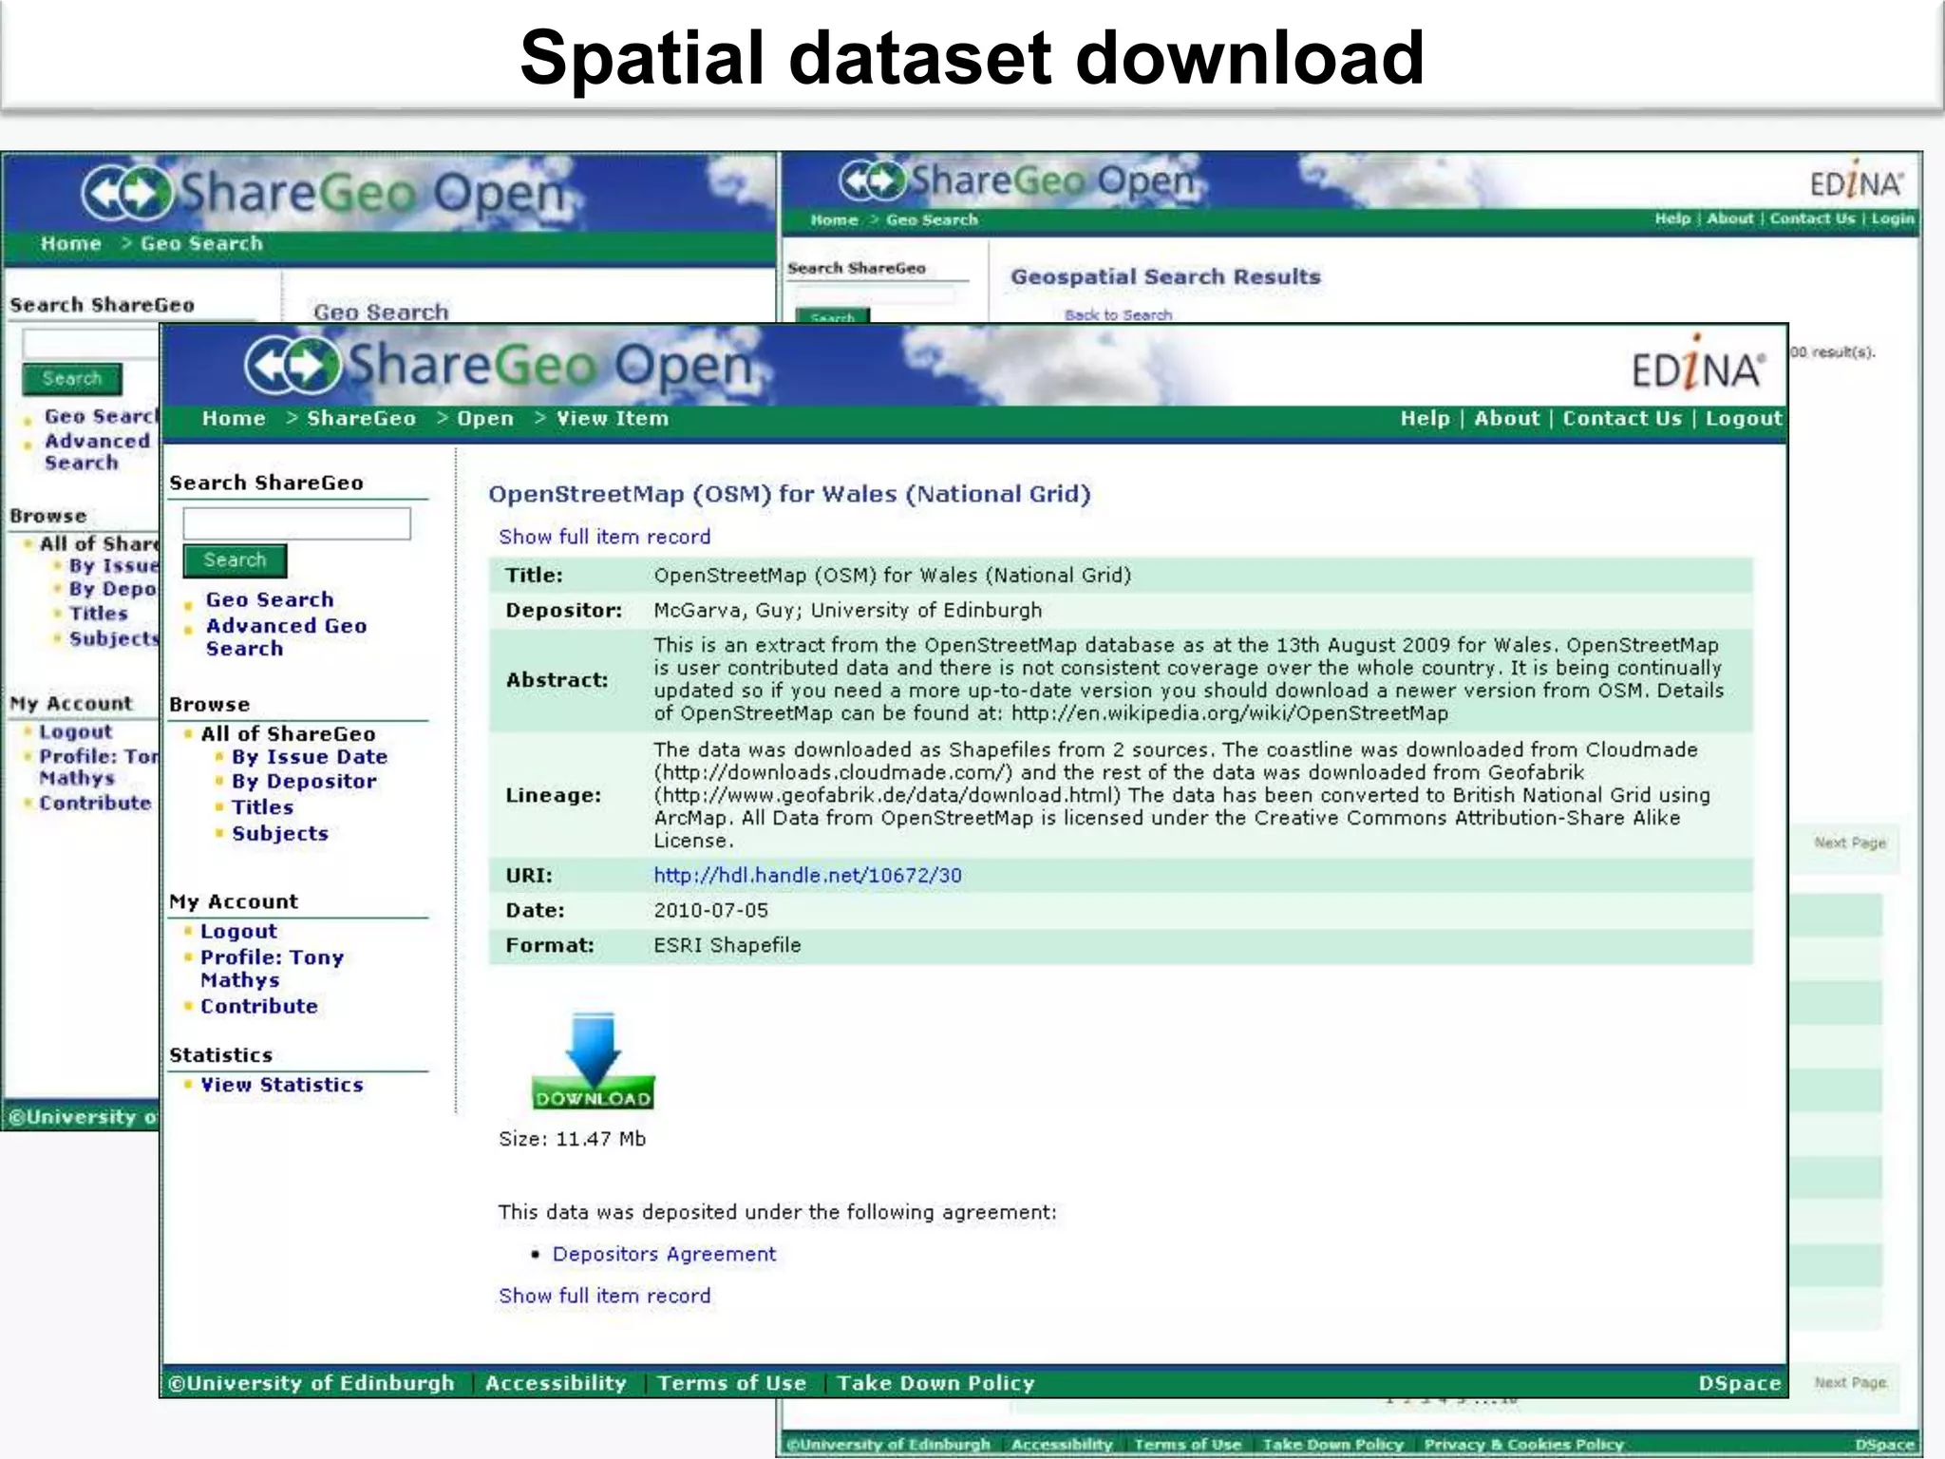1945x1459 pixels.
Task: Click ©University of Edinburgh in front window footer
Action: pos(311,1383)
